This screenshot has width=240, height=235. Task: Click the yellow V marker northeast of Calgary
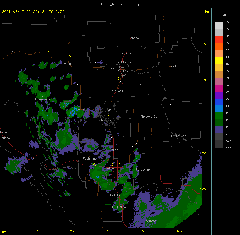[119, 163]
